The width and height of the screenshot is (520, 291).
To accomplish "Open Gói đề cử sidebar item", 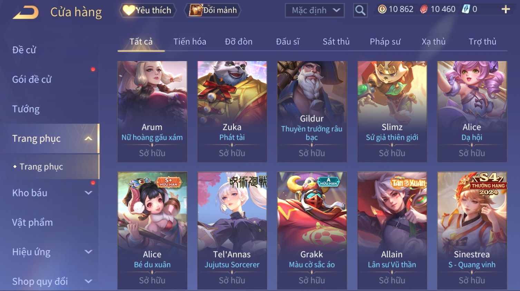I will [x=32, y=79].
